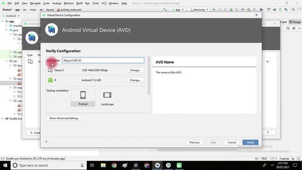Click the Finish button
Screen dimensions: 302x170
pos(251,143)
